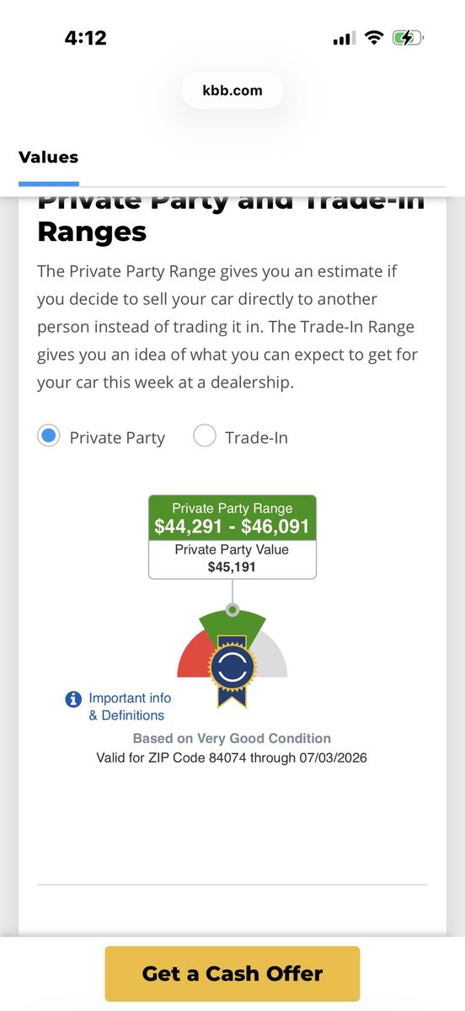This screenshot has width=465, height=1011.
Task: Tap the cellular signal bars icon
Action: click(x=344, y=39)
